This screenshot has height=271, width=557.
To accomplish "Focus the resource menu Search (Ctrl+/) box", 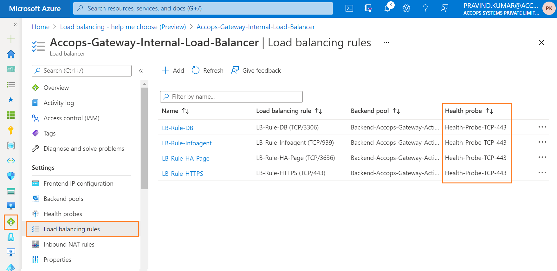I will click(x=81, y=71).
